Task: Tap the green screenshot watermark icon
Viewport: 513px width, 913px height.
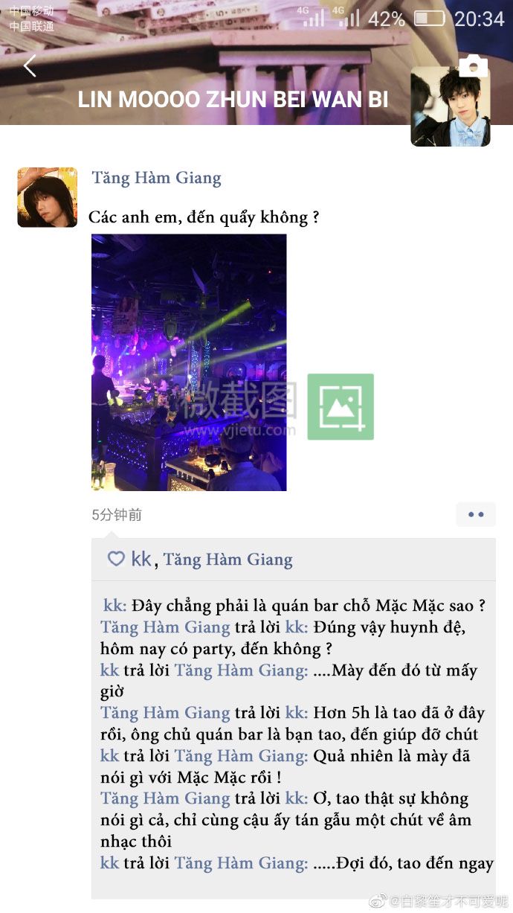Action: click(341, 406)
